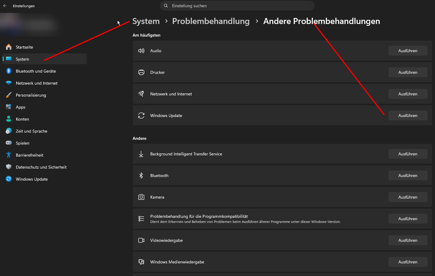
Task: Click the Netzwerk und Internet wifi sidebar icon
Action: click(x=9, y=83)
